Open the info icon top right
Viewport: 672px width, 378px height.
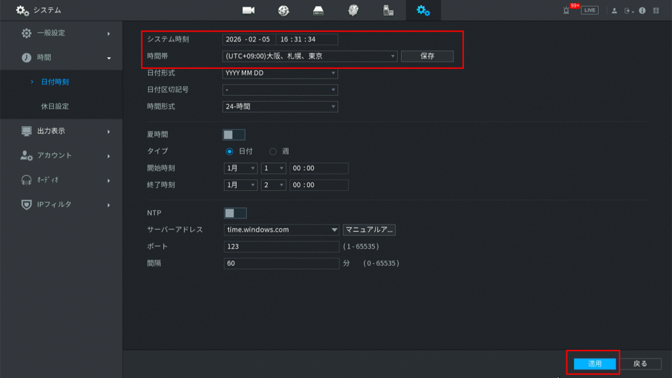pos(642,10)
